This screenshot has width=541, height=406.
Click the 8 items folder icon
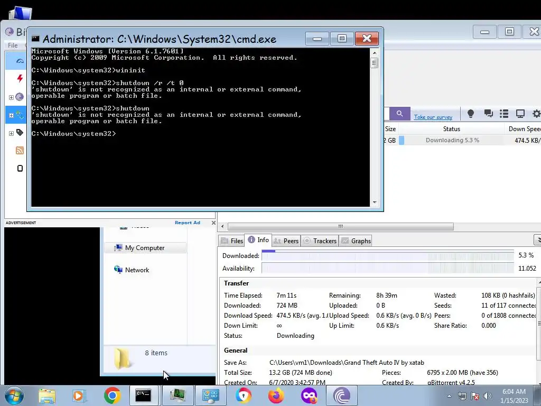[123, 358]
